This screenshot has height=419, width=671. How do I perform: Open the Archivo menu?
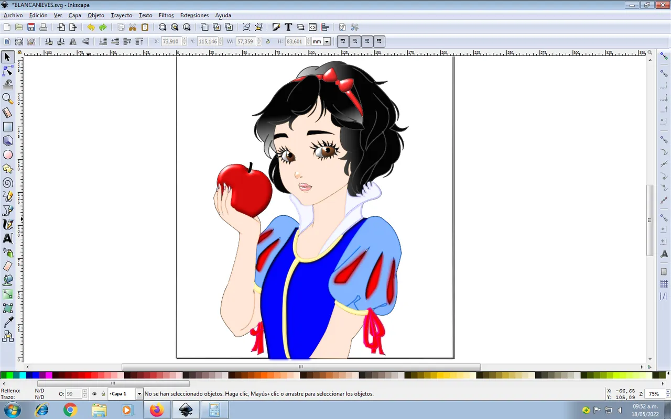click(13, 15)
